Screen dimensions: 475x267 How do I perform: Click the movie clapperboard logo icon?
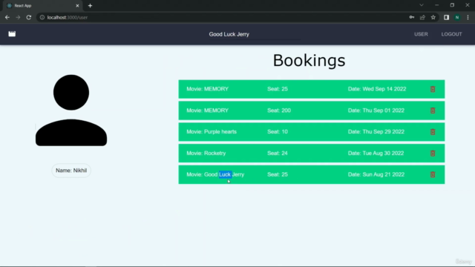pyautogui.click(x=12, y=34)
